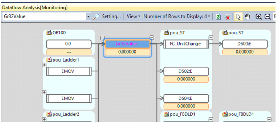Click the 0.000000 value under D502:E
This screenshot has width=278, height=124.
click(x=186, y=79)
